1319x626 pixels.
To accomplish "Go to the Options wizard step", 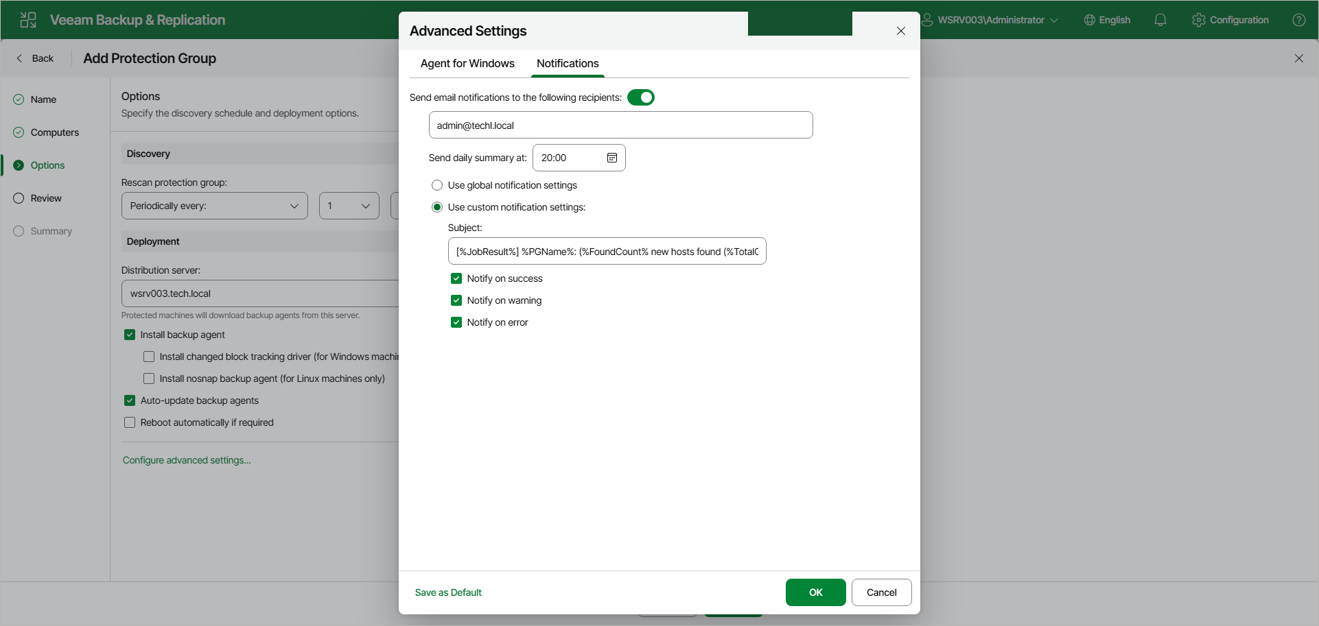I will (x=47, y=165).
